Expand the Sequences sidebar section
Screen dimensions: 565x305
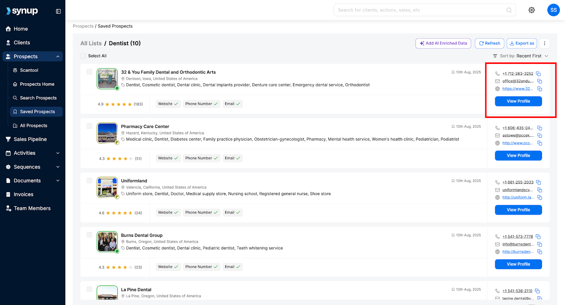tap(58, 167)
